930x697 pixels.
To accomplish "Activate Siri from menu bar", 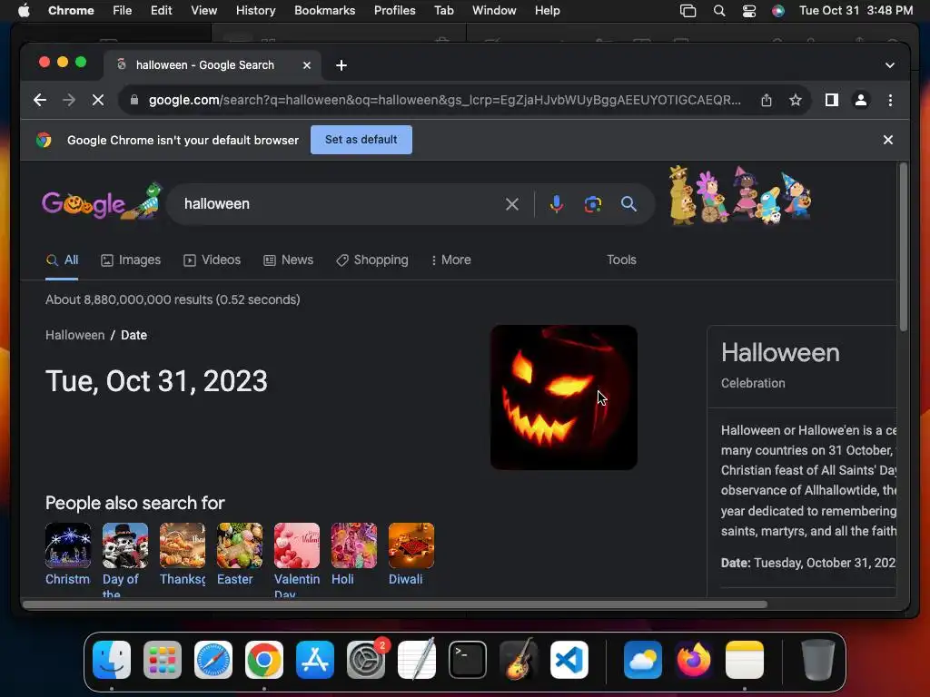I will tap(778, 11).
